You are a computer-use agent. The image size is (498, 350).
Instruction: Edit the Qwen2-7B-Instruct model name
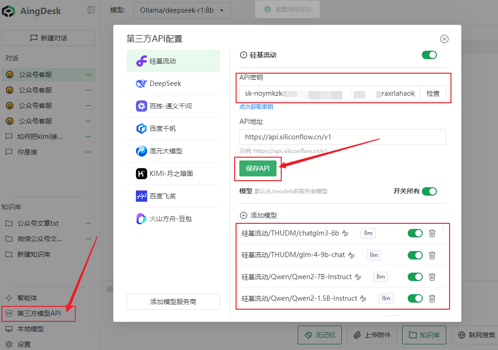(358, 277)
